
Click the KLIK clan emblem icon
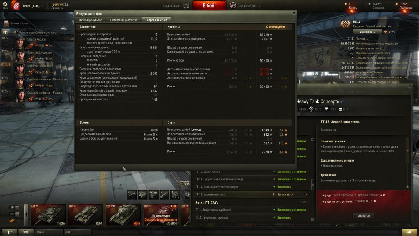tap(16, 6)
